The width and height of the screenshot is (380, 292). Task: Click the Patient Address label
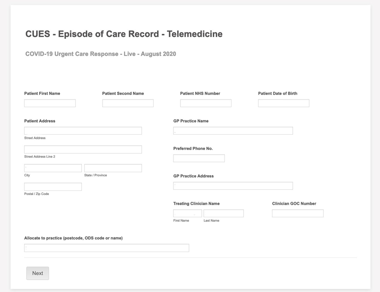[x=40, y=121]
